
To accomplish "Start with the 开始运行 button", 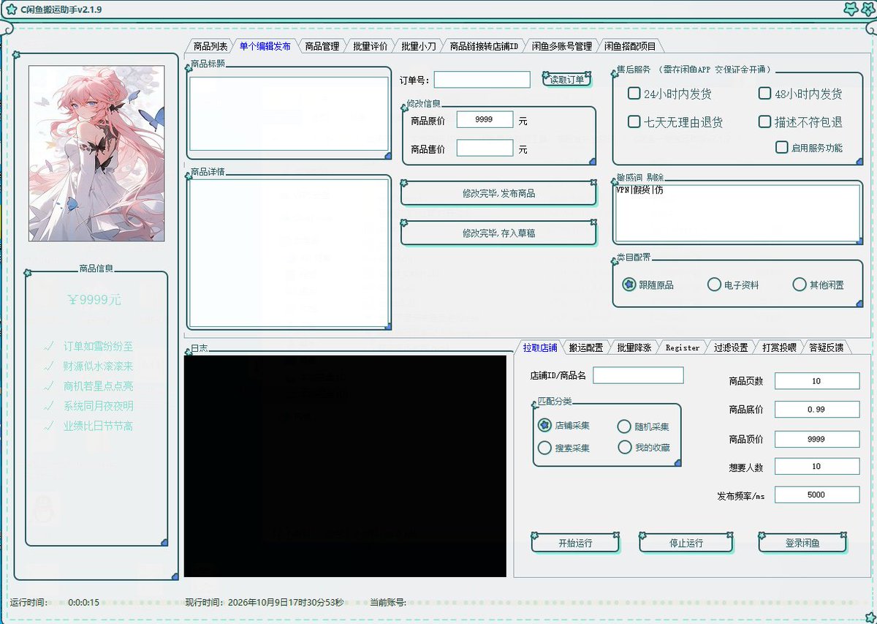I will [575, 543].
